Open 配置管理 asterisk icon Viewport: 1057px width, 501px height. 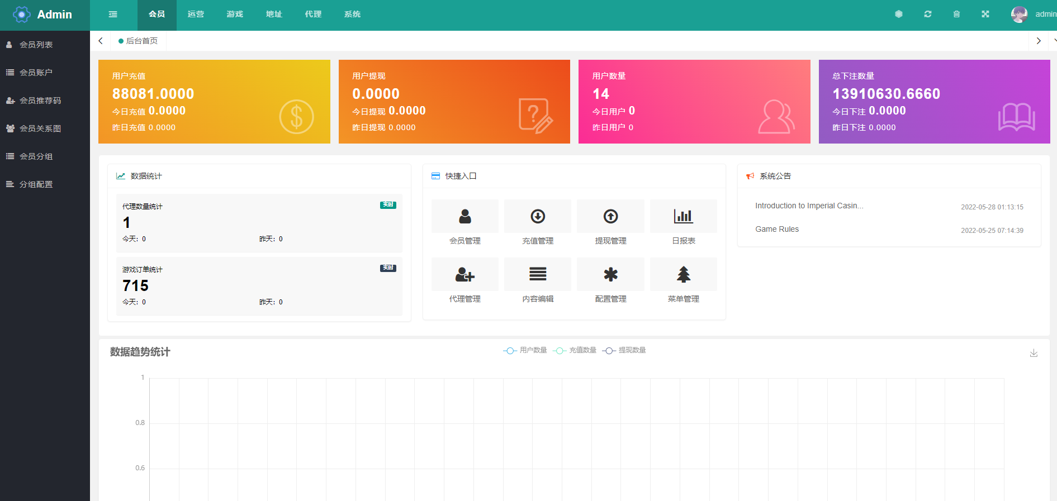(610, 274)
